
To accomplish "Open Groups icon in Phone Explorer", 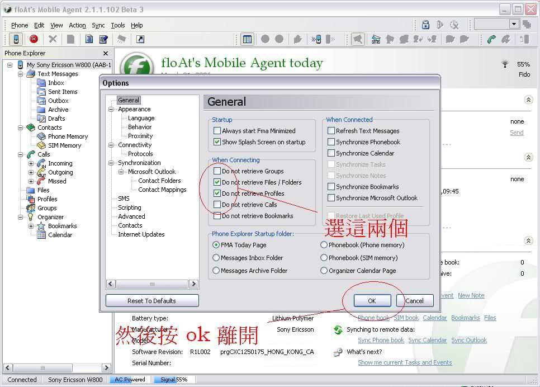I will tap(31, 208).
